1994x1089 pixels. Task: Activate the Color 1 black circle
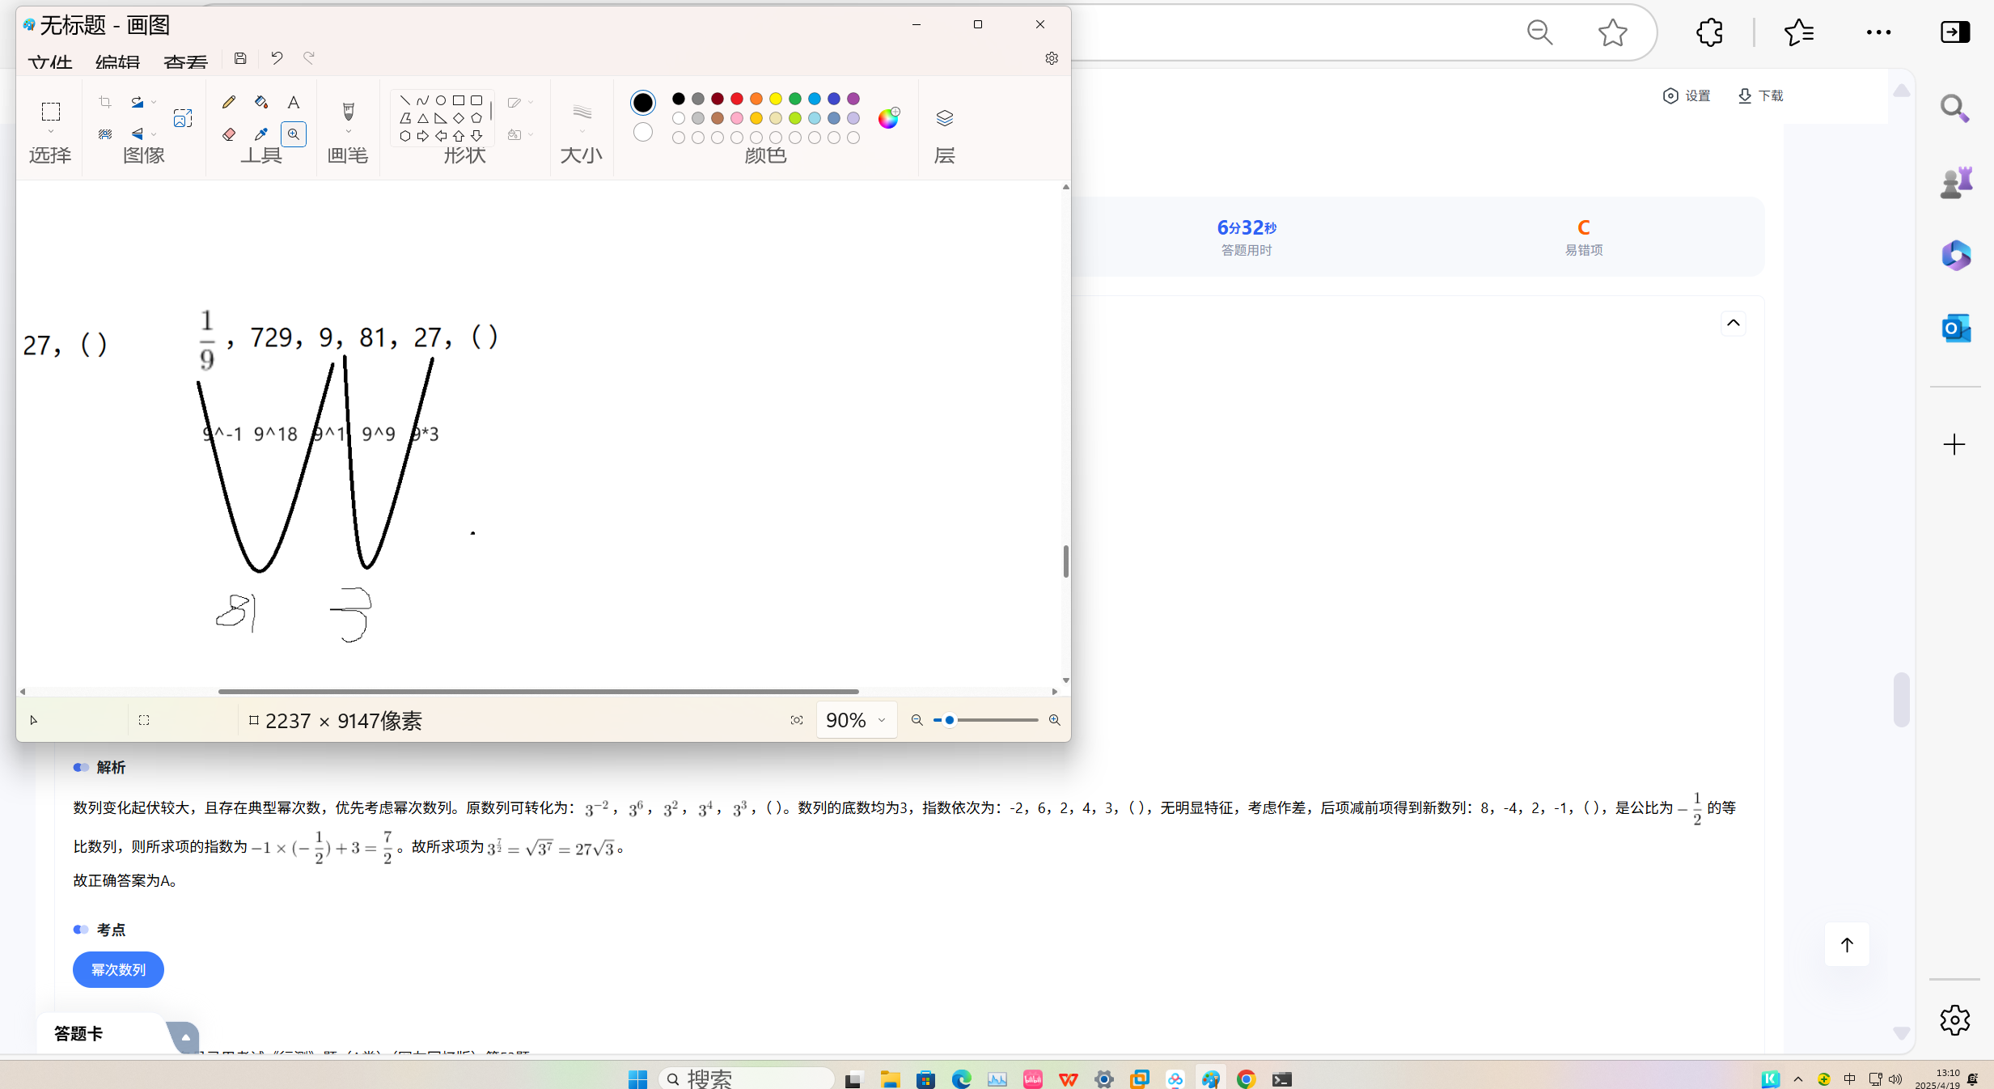(643, 103)
